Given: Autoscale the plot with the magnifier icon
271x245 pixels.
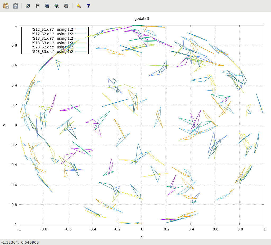Looking at the screenshot, I should click(66, 6).
